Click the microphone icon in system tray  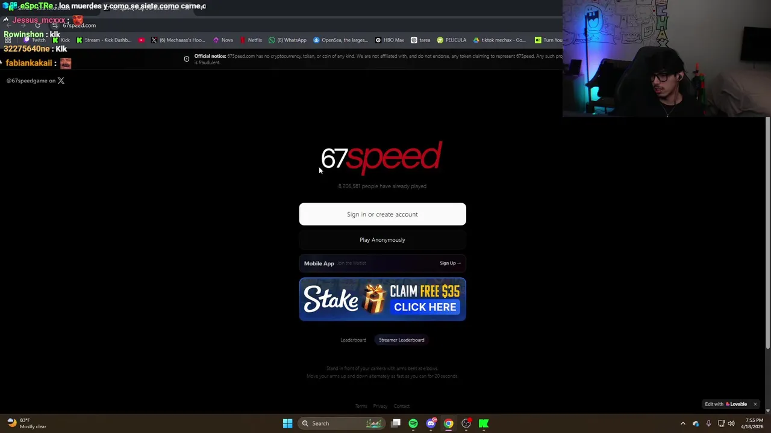[708, 423]
